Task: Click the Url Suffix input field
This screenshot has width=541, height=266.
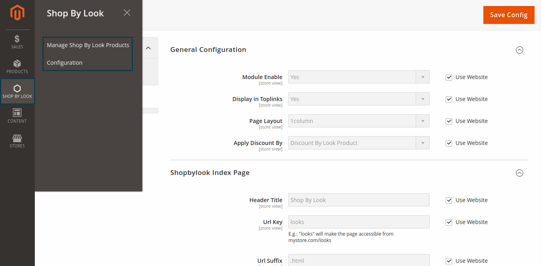Action: pyautogui.click(x=359, y=260)
